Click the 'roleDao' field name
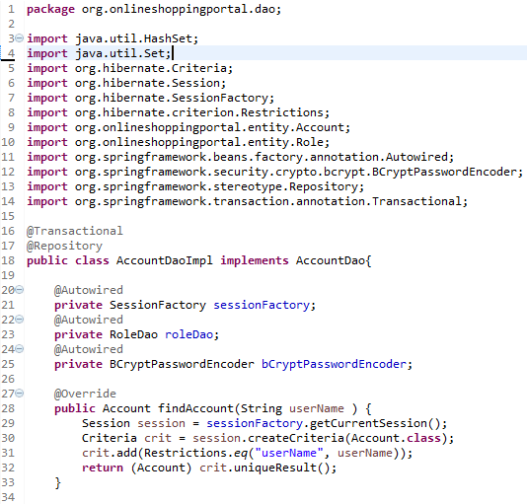Screen dimensions: 527x504 188,334
